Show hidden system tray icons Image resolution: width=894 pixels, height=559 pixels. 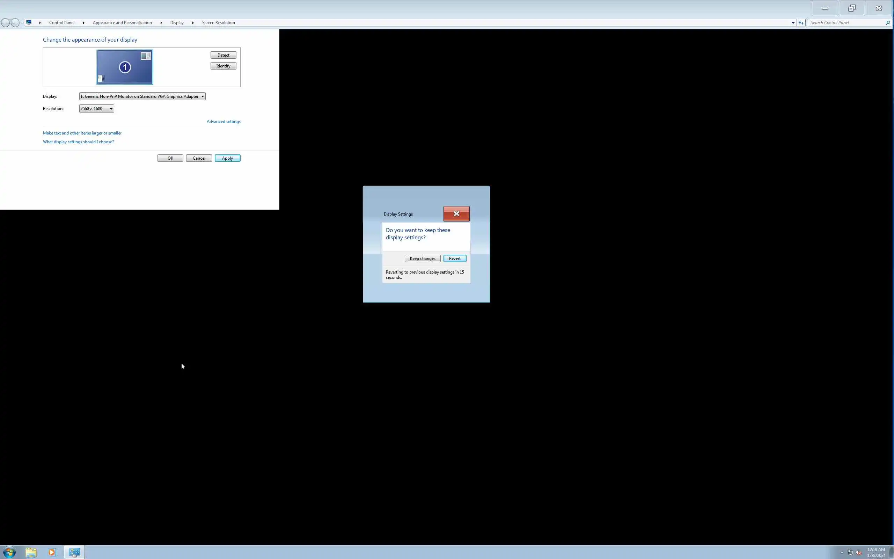842,553
